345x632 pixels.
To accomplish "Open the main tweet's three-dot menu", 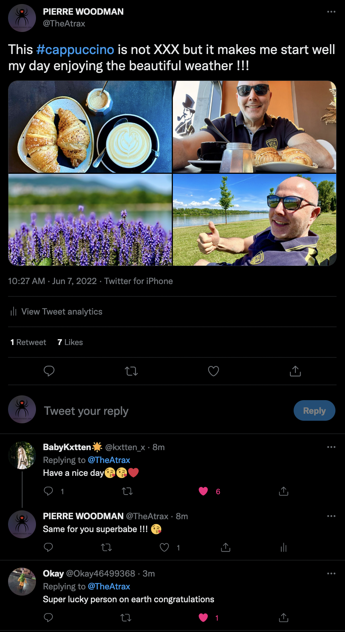I will [x=331, y=12].
